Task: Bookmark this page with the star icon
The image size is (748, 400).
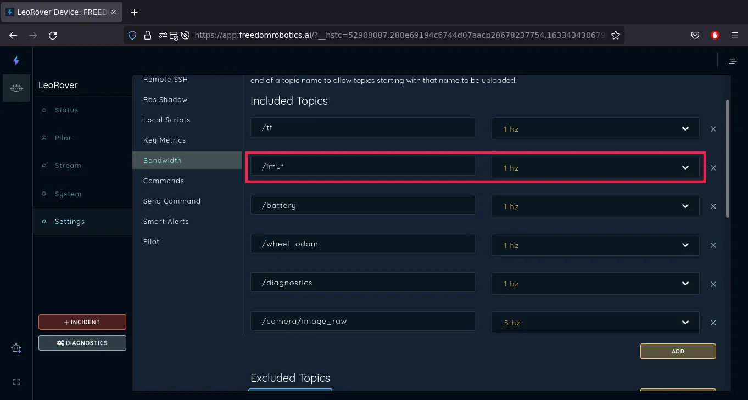Action: 616,35
